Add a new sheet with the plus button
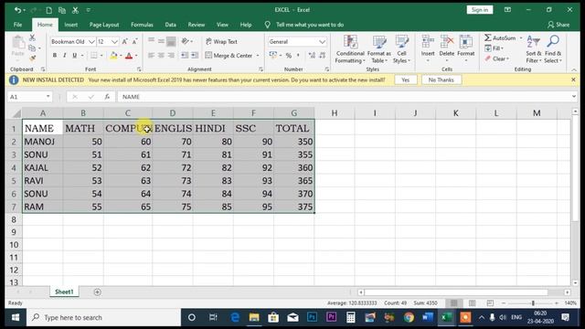The image size is (585, 329). (x=98, y=292)
